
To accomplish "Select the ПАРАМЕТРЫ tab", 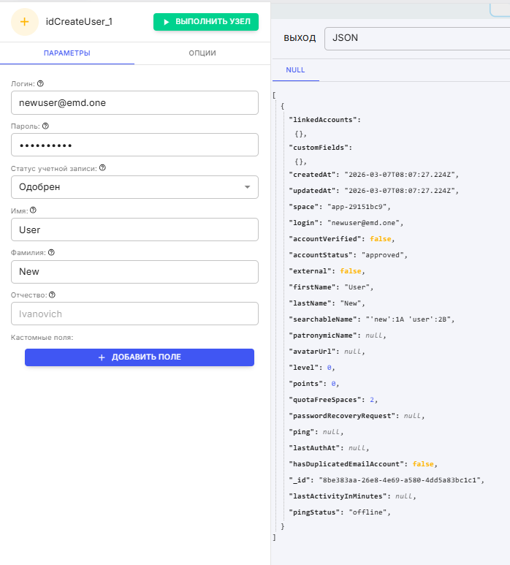I will tap(67, 53).
